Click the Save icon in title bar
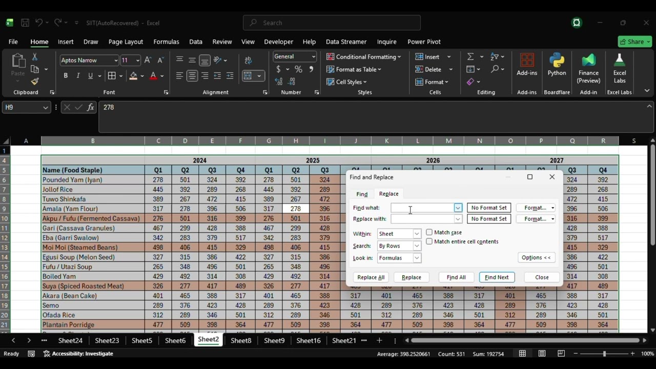This screenshot has width=656, height=369. [x=25, y=23]
